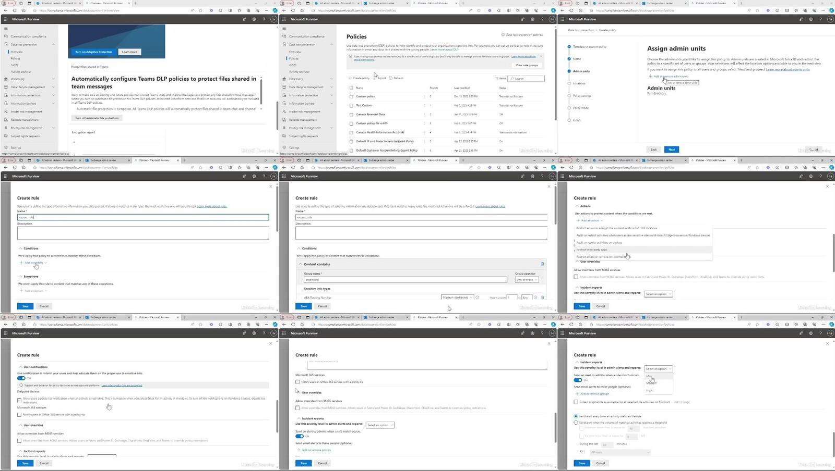Collapse Content contains group chevron
The image size is (835, 471).
301,264
